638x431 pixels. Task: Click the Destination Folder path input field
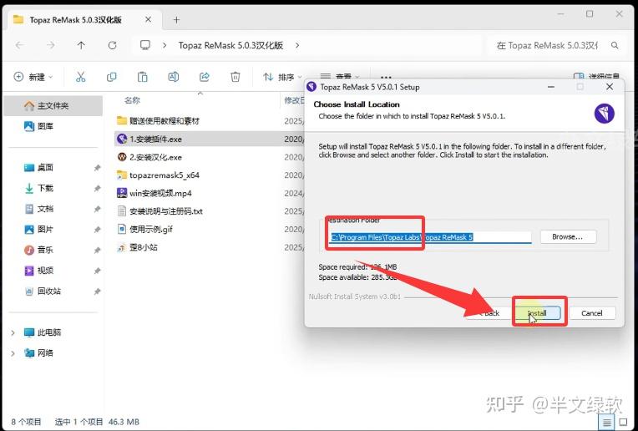[x=431, y=237]
